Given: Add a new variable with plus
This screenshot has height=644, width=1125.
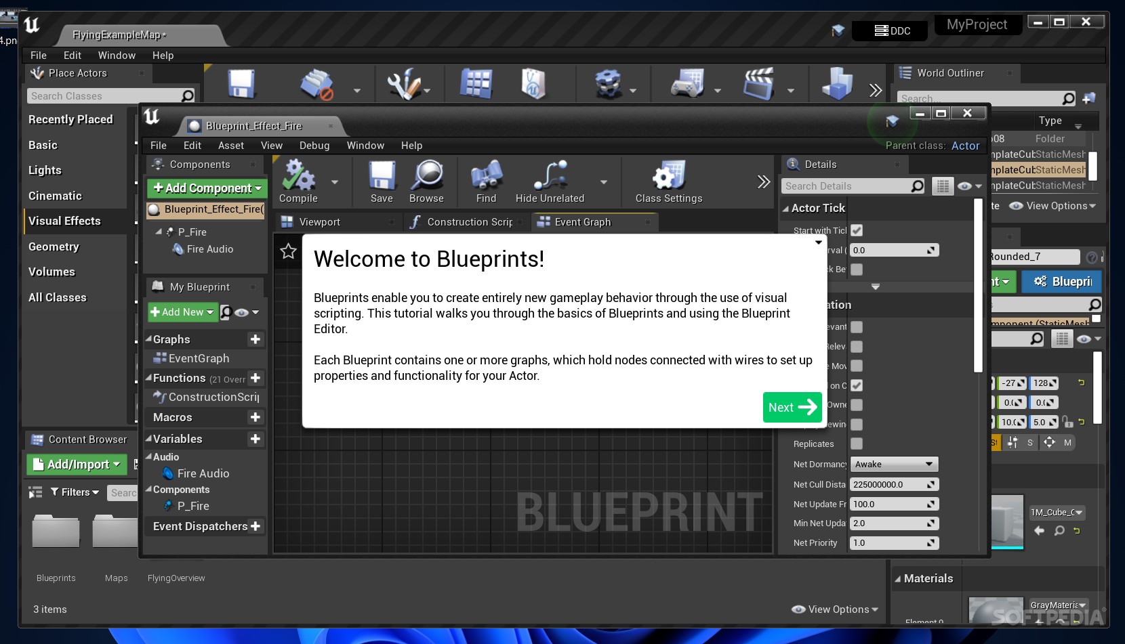Looking at the screenshot, I should 255,439.
